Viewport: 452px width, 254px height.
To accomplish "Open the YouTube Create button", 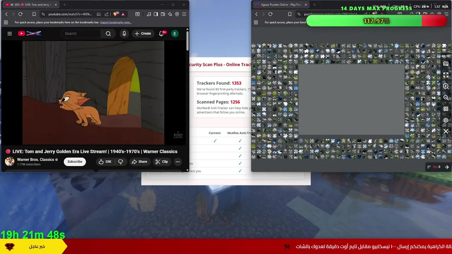I will pos(143,34).
